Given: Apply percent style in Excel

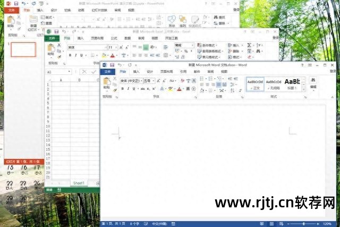Looking at the screenshot, I should click(186, 51).
